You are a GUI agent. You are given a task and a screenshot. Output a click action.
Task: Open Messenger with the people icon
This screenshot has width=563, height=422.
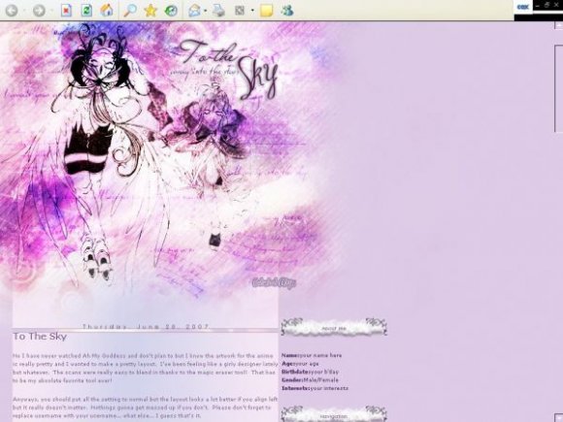point(287,10)
